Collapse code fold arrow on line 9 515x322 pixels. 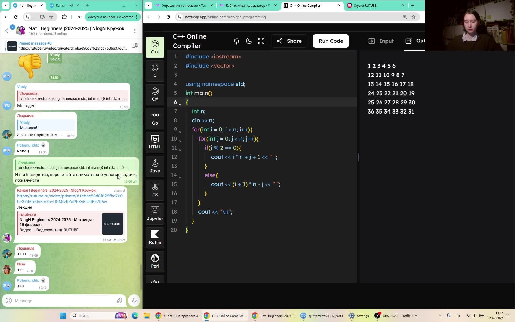(x=180, y=131)
